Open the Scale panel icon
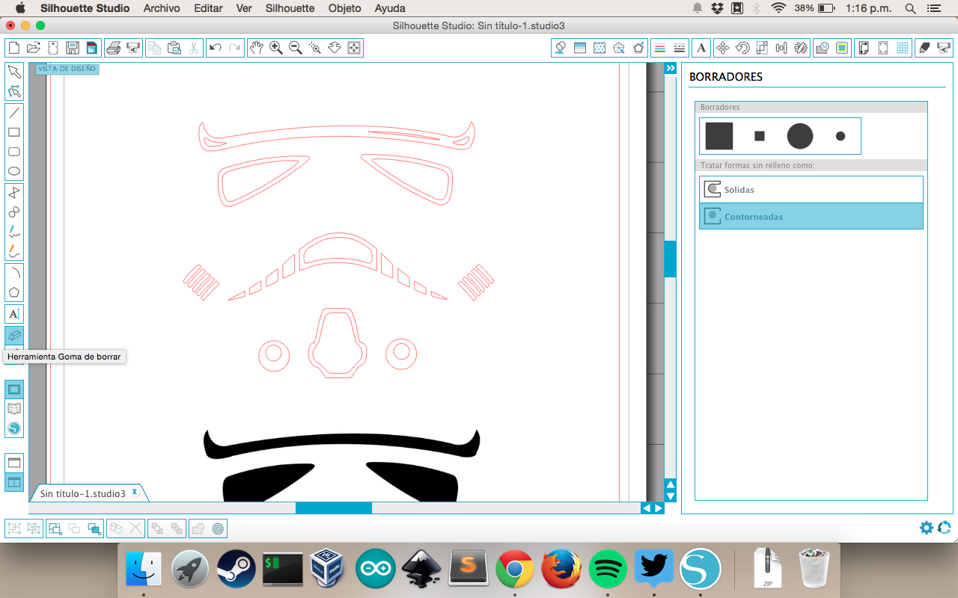958x598 pixels. [762, 48]
